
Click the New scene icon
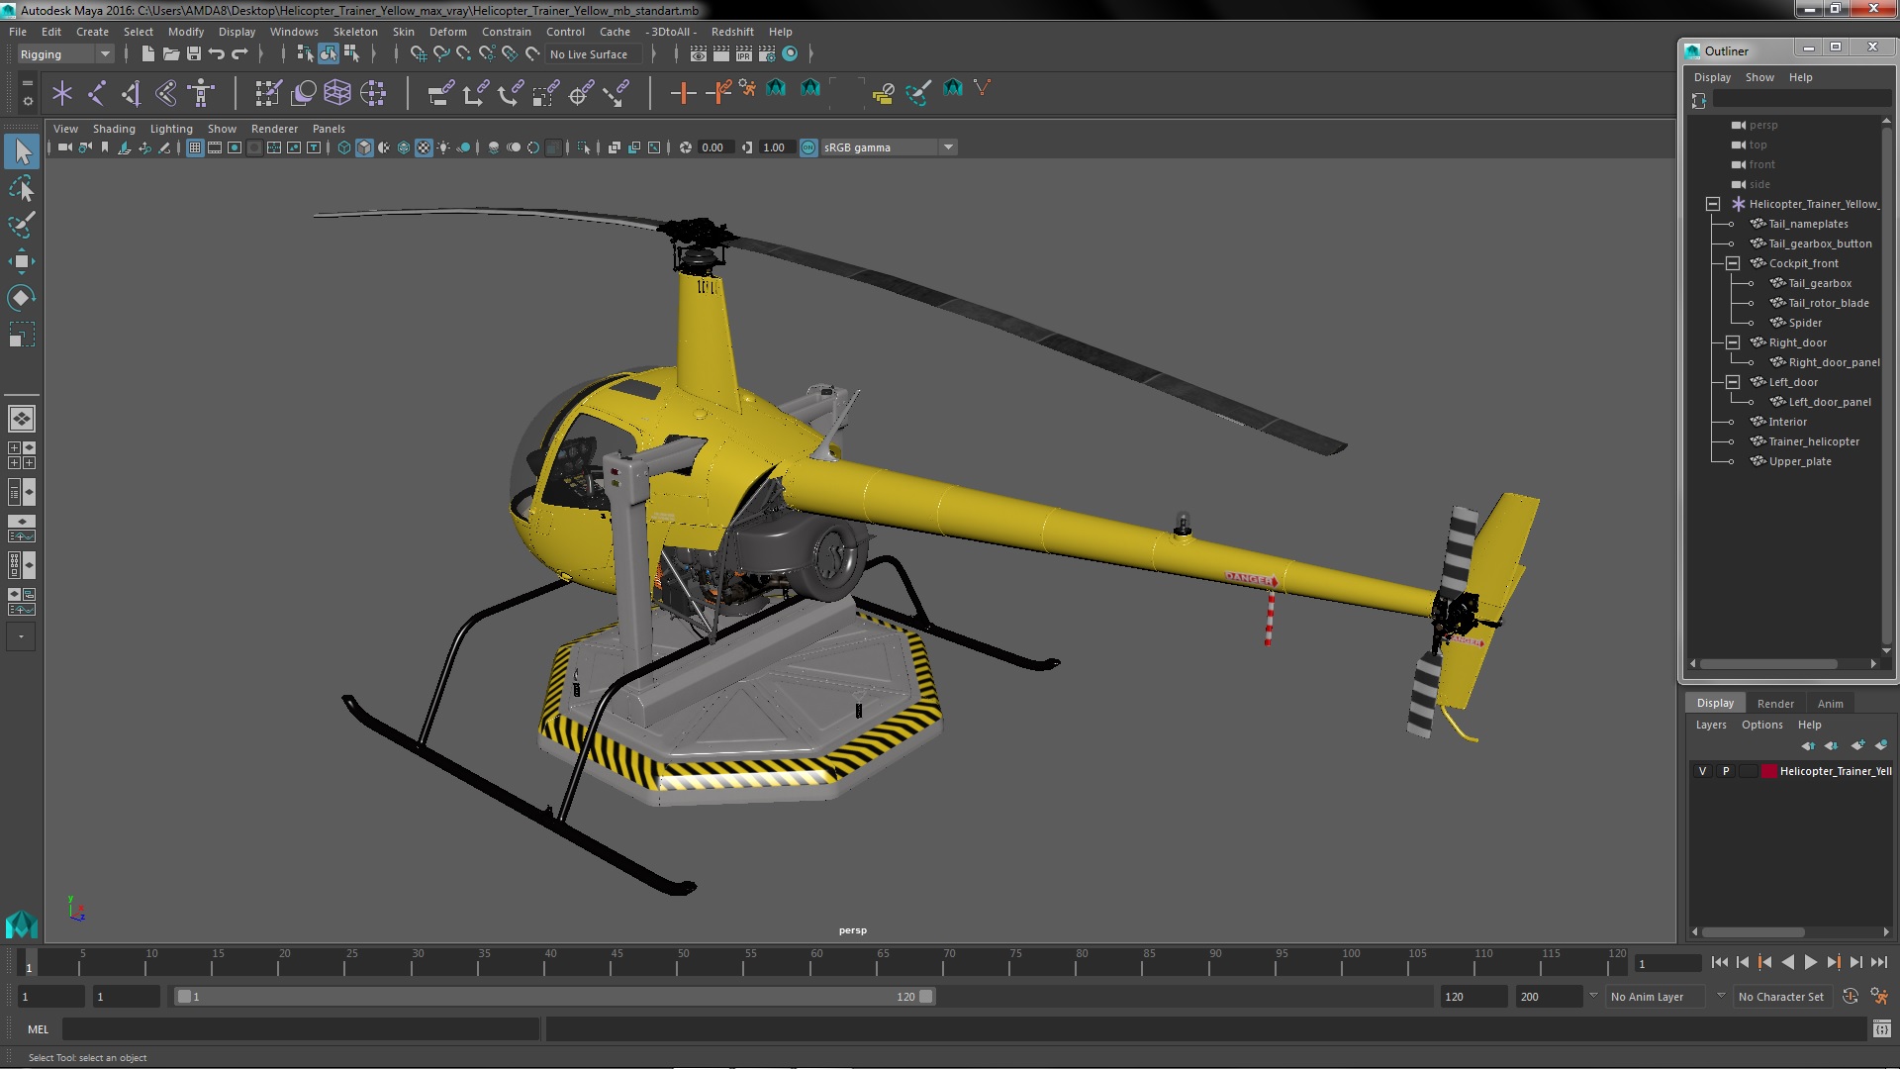pos(148,54)
